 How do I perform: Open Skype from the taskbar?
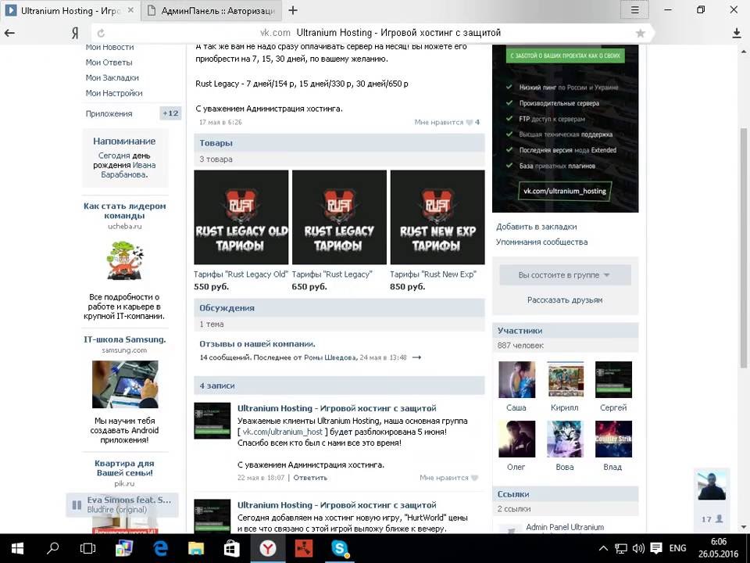[x=338, y=548]
